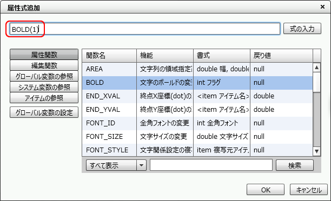Open グローバル変数の参照 category
This screenshot has width=331, height=201.
coord(44,76)
